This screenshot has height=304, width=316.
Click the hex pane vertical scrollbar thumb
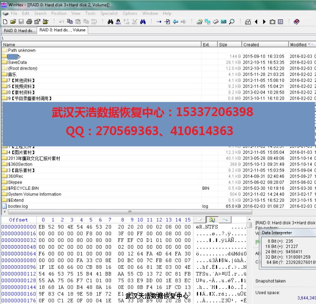pos(249,225)
